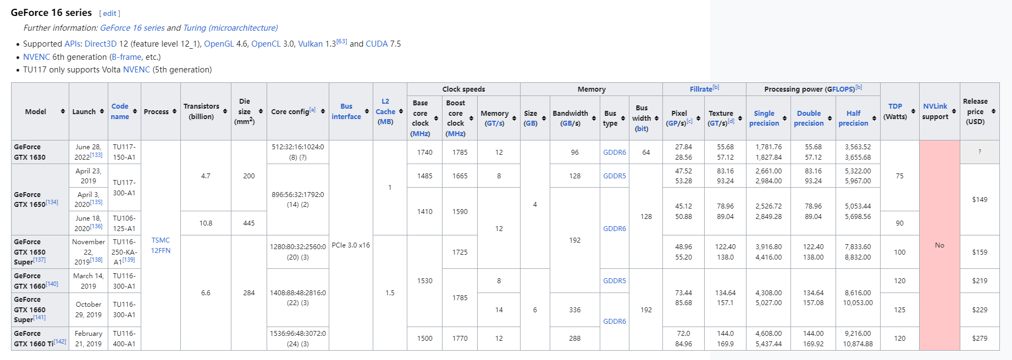
Task: Open the OpenCL link
Action: click(x=266, y=44)
